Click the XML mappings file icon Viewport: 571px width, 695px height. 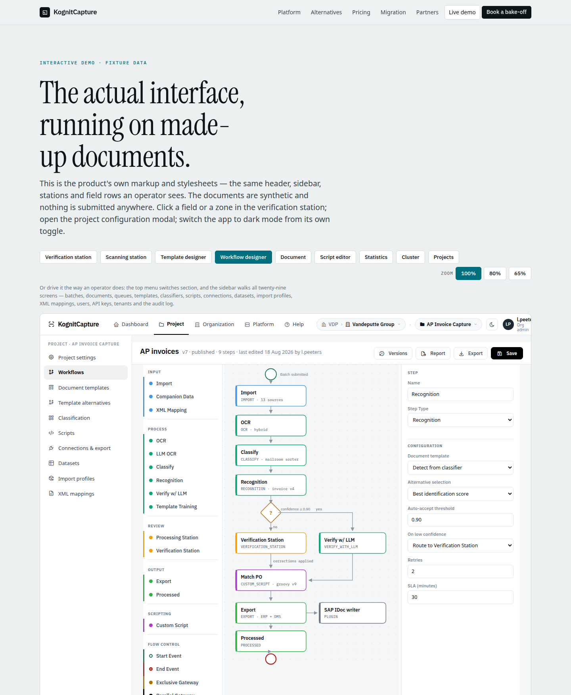pos(51,494)
